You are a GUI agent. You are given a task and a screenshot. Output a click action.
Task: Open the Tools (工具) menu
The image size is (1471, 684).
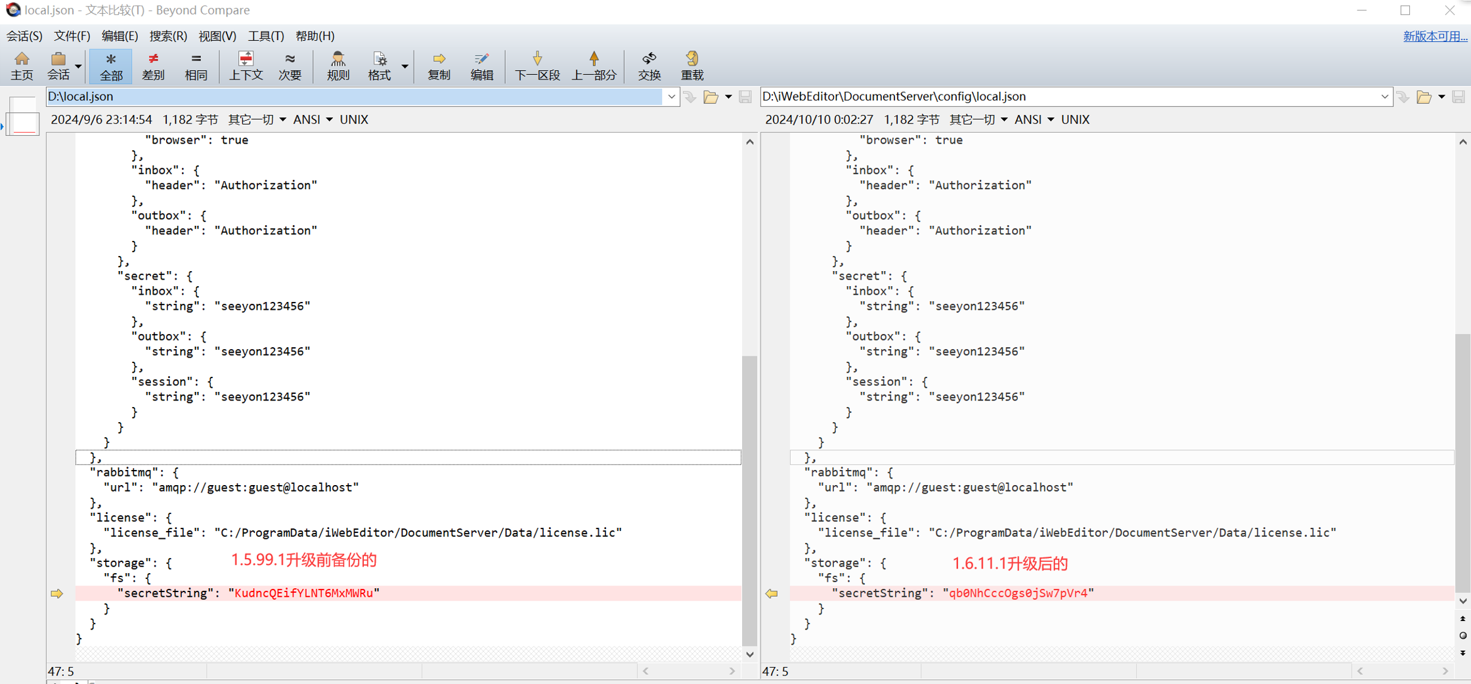point(265,36)
